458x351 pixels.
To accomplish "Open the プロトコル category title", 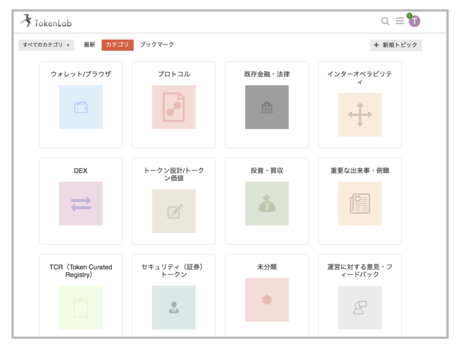I will pos(174,74).
